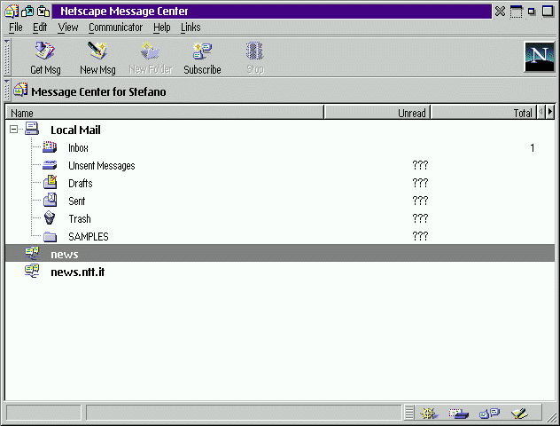The image size is (560, 426).
Task: Click the ??? unread value for Drafts
Action: 420,183
